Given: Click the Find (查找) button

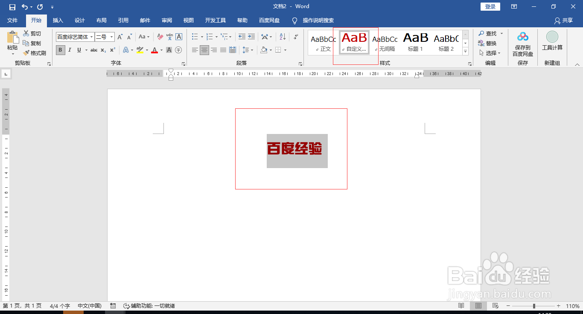Looking at the screenshot, I should coord(487,34).
